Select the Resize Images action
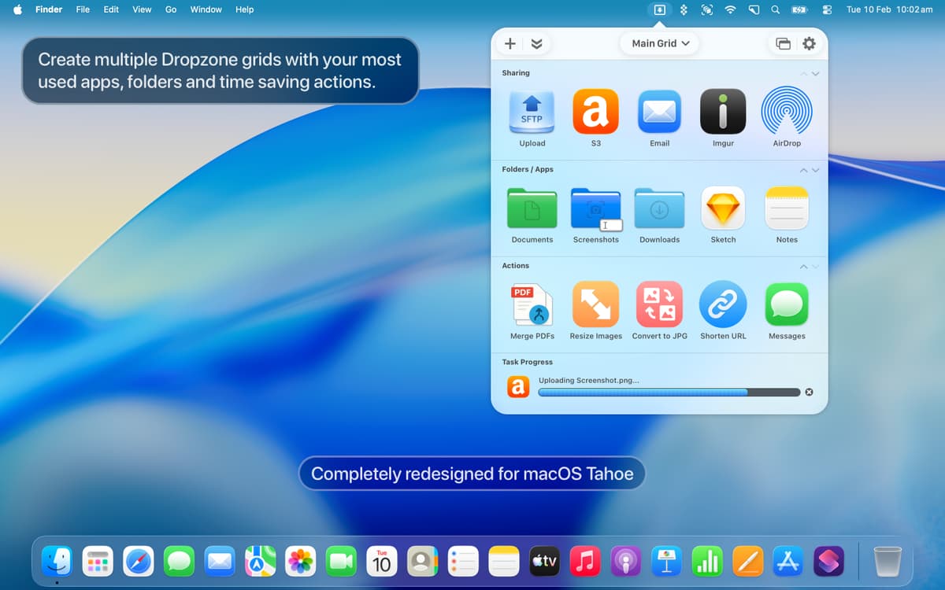The height and width of the screenshot is (590, 945). point(595,304)
